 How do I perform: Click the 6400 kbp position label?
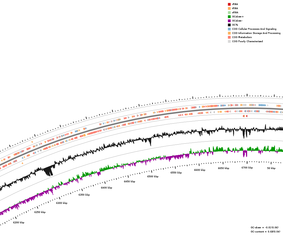point(106,188)
